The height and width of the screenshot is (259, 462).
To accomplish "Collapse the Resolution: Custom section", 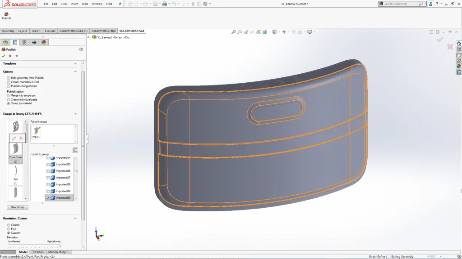I will click(x=75, y=219).
